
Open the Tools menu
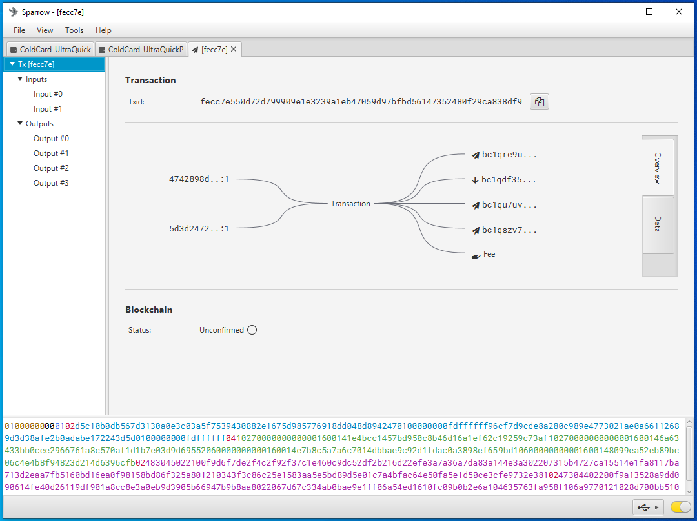pos(74,30)
